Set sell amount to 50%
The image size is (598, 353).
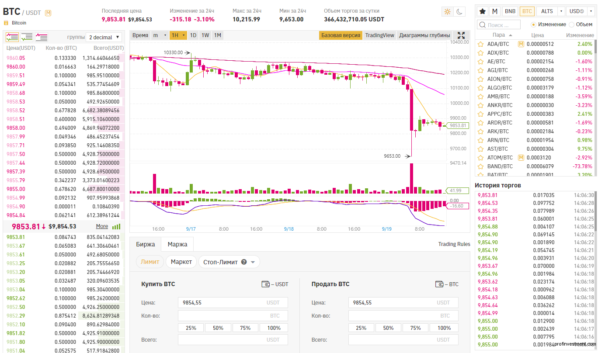click(x=388, y=328)
